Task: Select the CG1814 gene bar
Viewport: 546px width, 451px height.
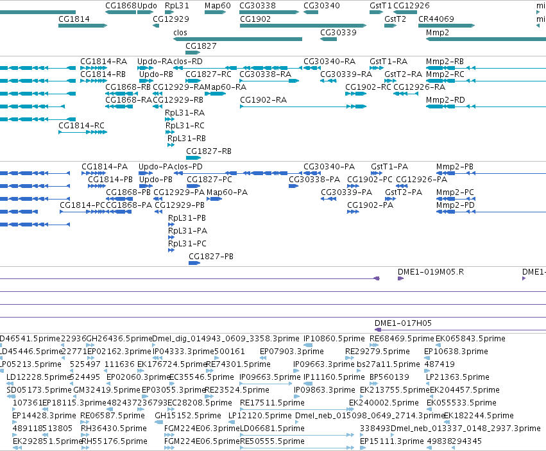Action: tap(83, 26)
